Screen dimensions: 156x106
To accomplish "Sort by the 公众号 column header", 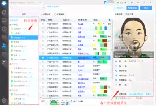I will coord(66,20).
